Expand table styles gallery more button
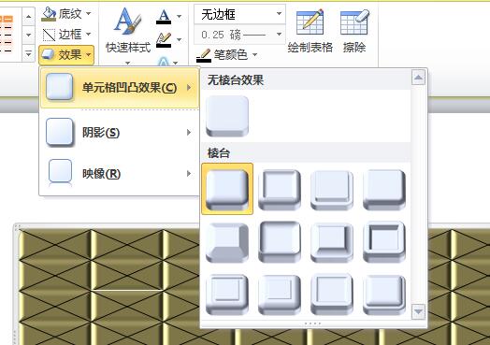The image size is (490, 345). pyautogui.click(x=28, y=53)
